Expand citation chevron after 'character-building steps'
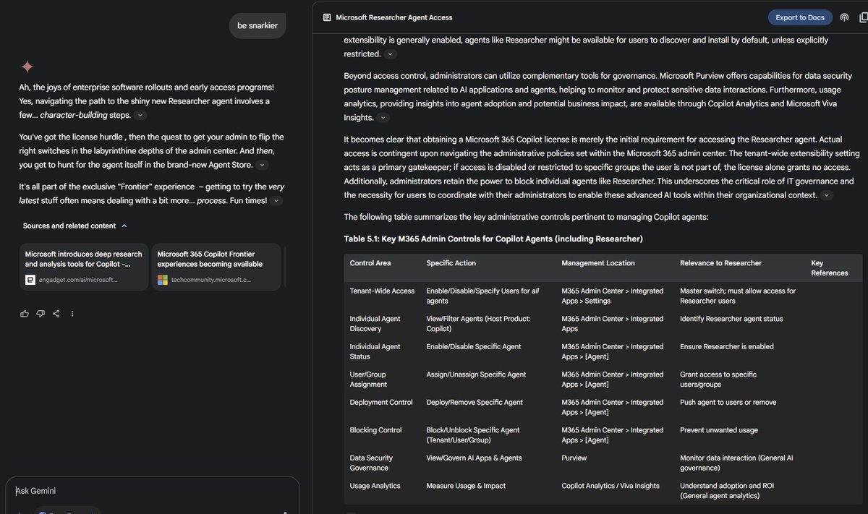This screenshot has height=514, width=868. click(140, 116)
